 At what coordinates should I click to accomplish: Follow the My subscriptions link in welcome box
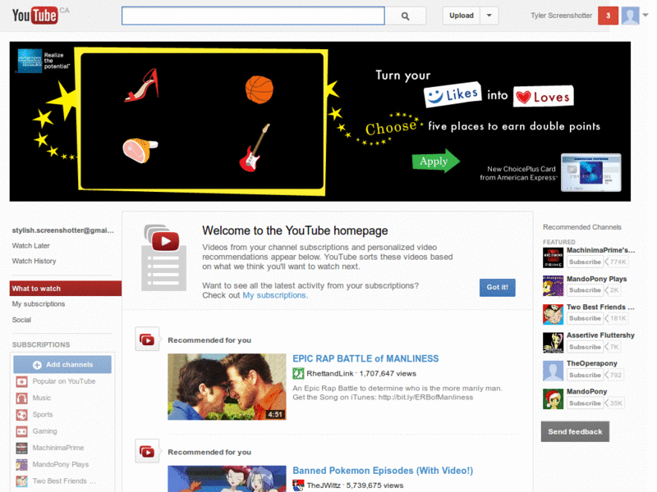point(274,295)
